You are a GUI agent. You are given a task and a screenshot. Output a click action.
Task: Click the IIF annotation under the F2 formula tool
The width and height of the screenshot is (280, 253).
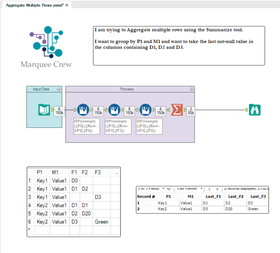tap(118, 126)
